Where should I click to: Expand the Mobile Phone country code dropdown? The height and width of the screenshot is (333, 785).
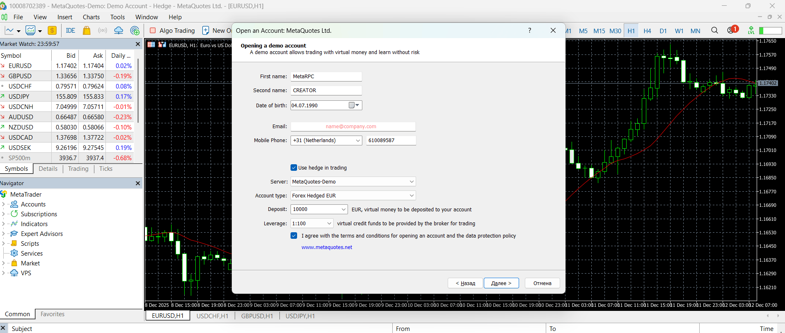pyautogui.click(x=357, y=140)
